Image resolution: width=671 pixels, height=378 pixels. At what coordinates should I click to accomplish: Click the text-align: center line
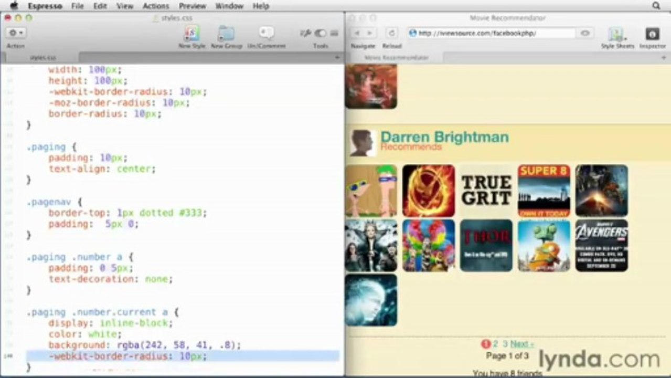pyautogui.click(x=102, y=169)
